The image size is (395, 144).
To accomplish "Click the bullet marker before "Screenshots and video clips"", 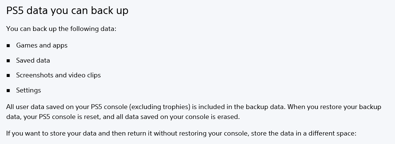I will (x=8, y=75).
